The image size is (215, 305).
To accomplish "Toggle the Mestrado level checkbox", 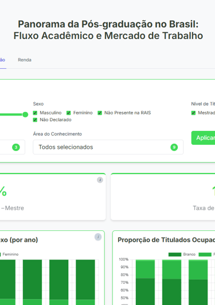I will [x=193, y=113].
